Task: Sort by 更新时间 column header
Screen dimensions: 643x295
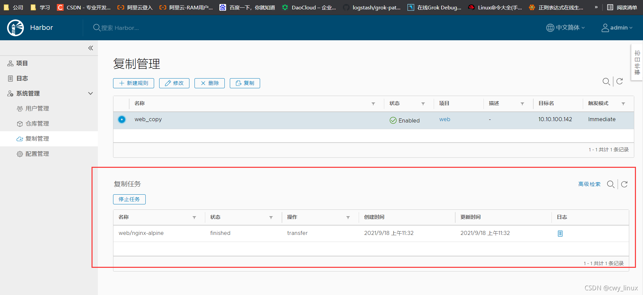Action: point(470,217)
